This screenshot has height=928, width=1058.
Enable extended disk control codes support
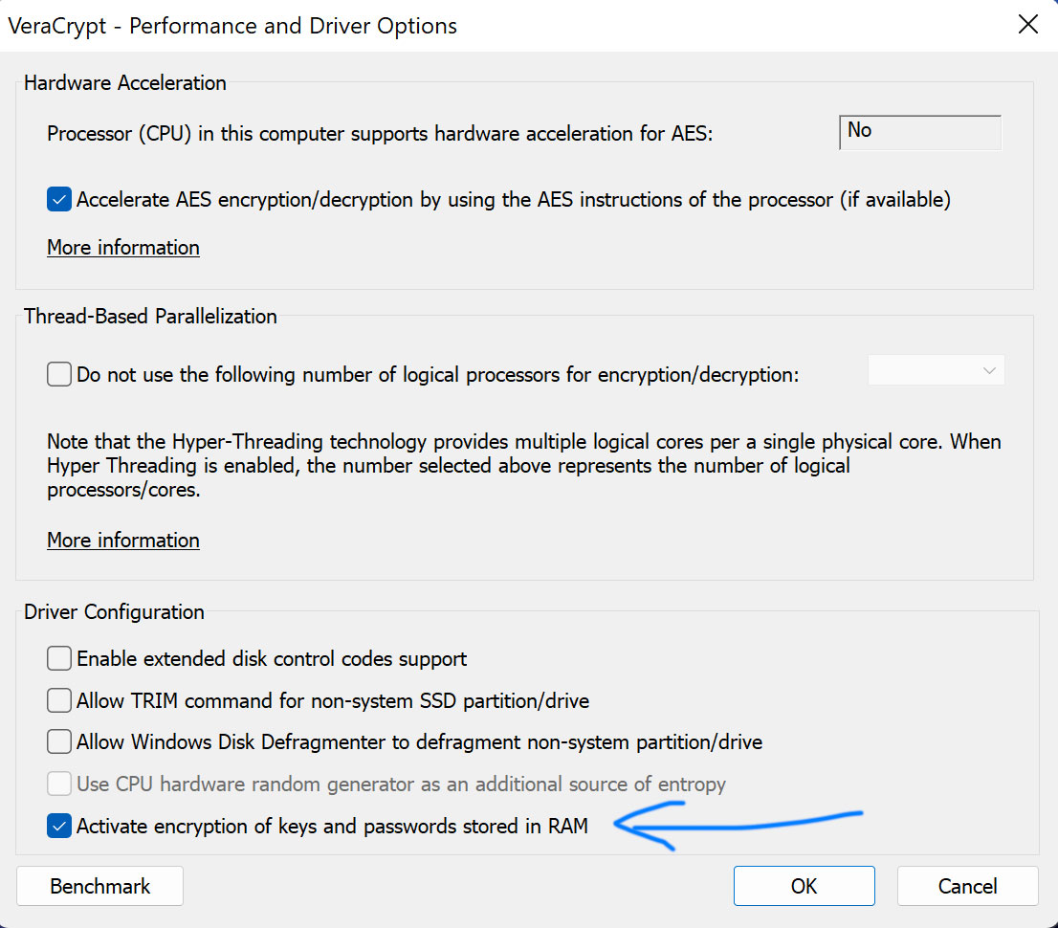tap(59, 658)
